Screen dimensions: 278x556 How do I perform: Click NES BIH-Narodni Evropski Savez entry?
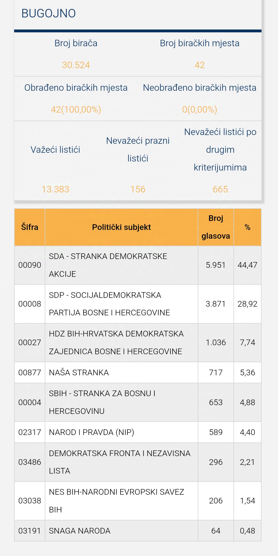[x=116, y=501]
